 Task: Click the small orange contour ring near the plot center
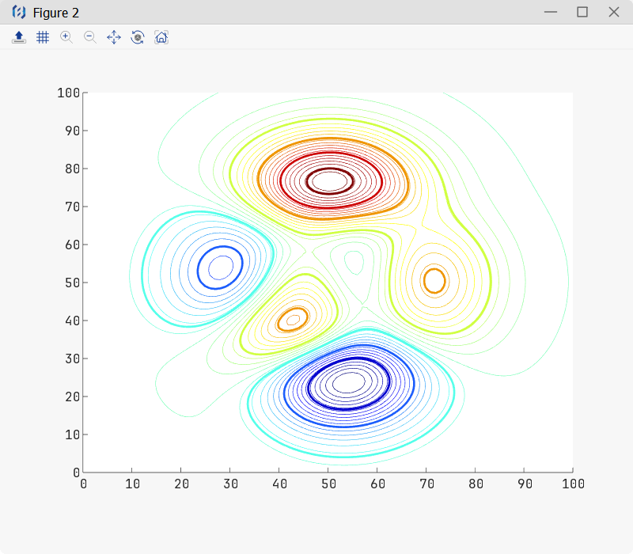coord(293,320)
